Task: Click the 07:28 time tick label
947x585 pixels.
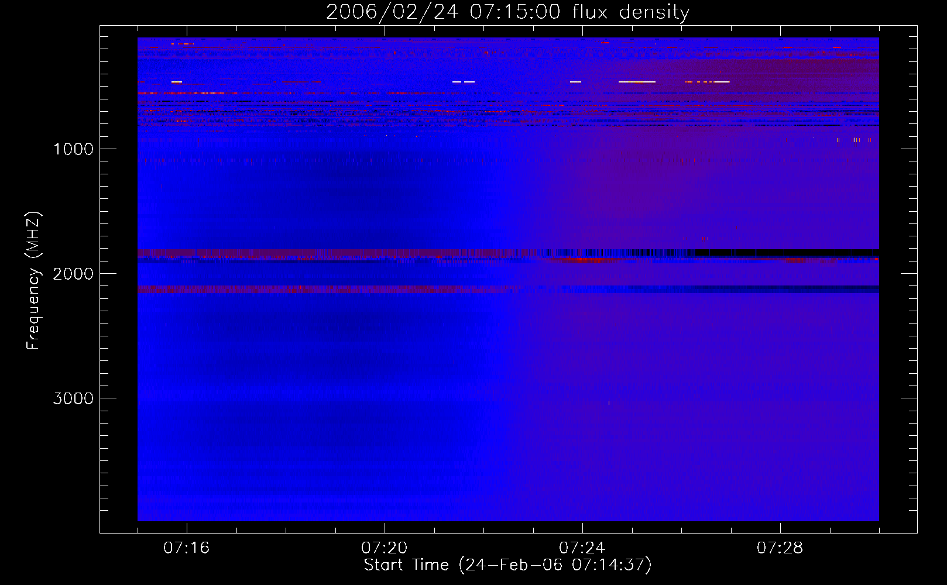Action: [x=780, y=548]
